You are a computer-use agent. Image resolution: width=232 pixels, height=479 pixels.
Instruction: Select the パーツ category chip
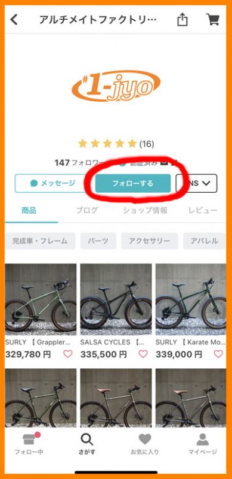98,241
